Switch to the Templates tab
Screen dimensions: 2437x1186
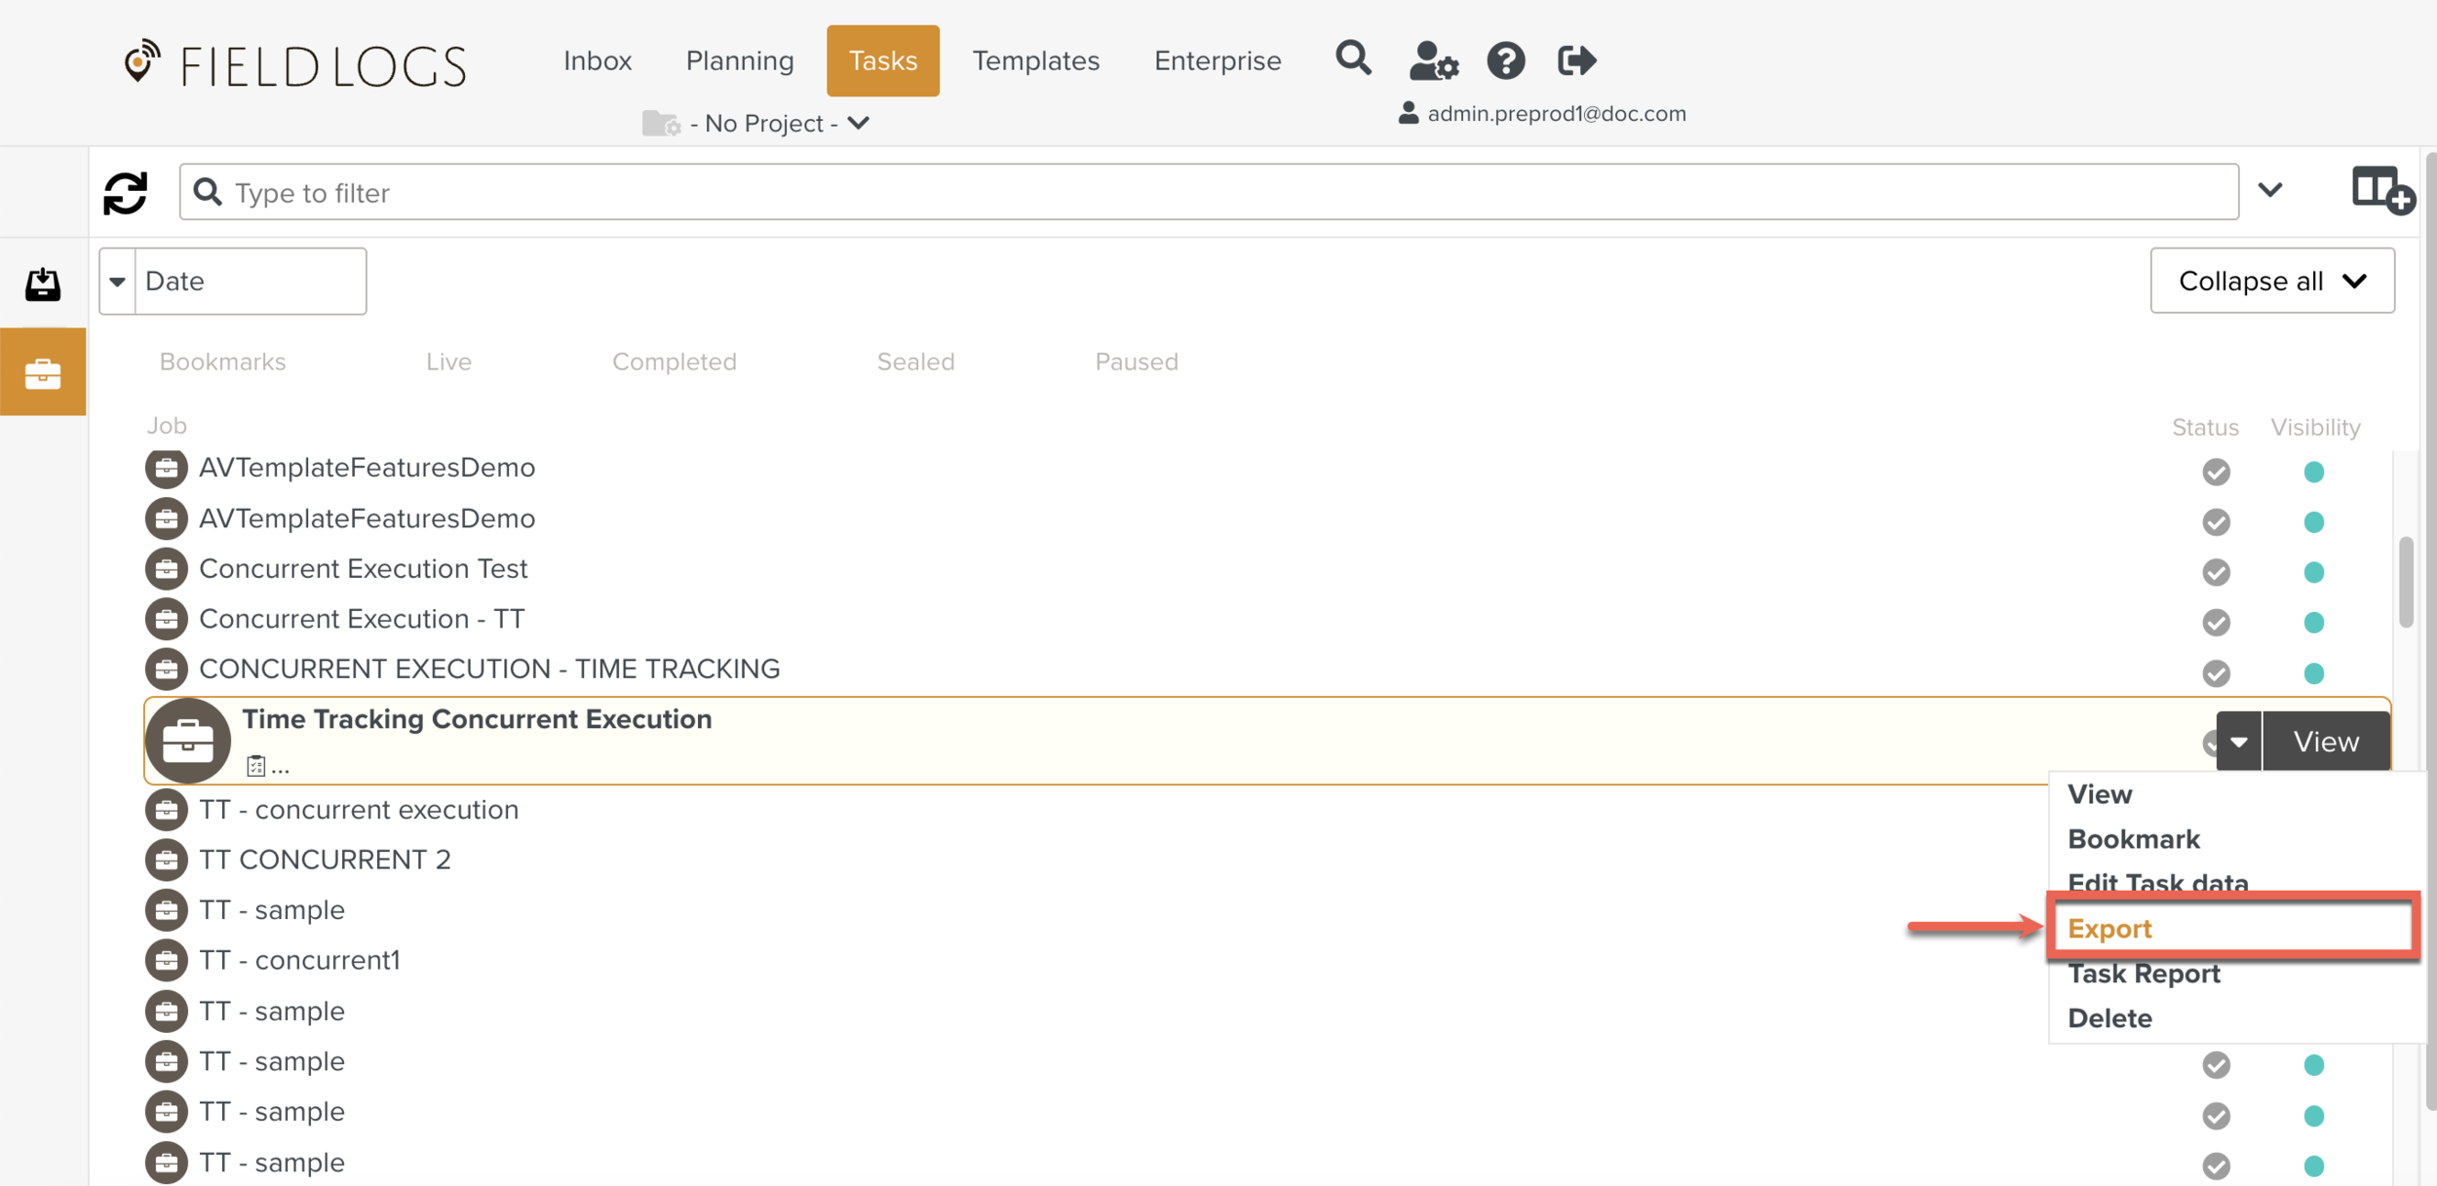1035,60
